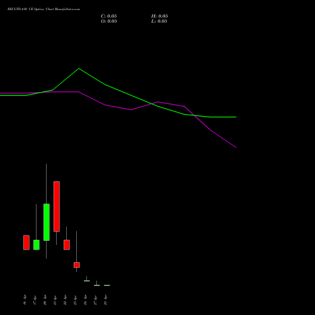Click the red candlestick for 16 Apr
315x315 pixels.
coord(26,243)
